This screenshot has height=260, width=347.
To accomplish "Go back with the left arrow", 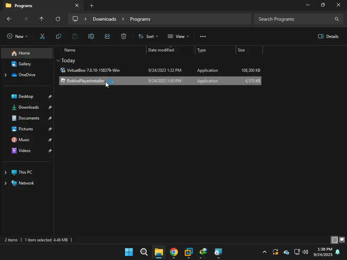I will pyautogui.click(x=9, y=19).
